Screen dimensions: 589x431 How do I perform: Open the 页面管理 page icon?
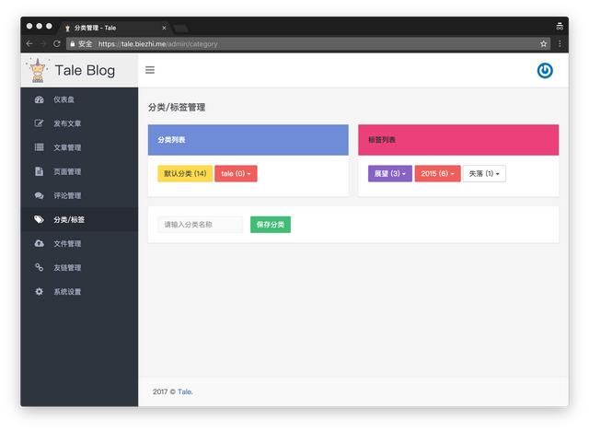click(39, 171)
